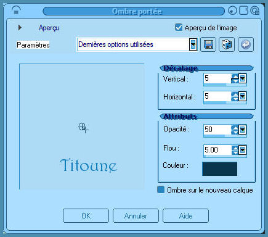
Task: Toggle the Aperçu de l'image checkbox
Action: click(x=179, y=27)
